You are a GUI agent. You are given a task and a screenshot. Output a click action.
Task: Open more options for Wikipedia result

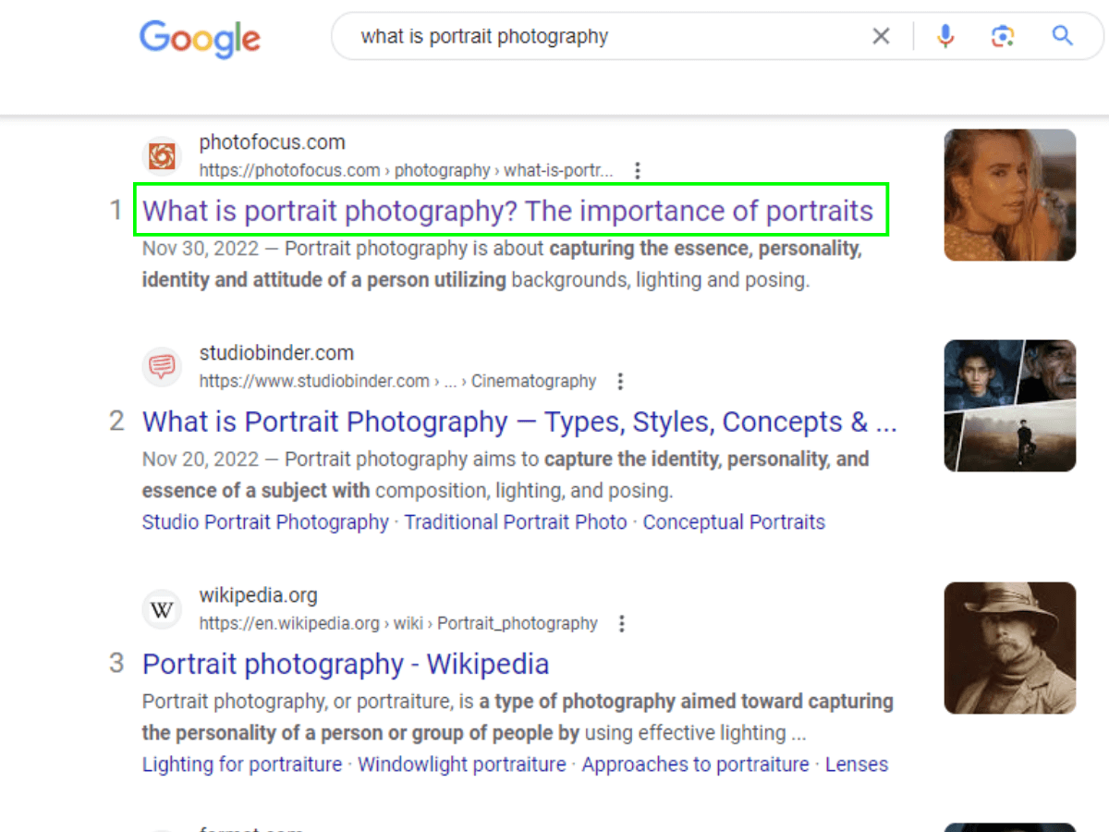tap(622, 624)
